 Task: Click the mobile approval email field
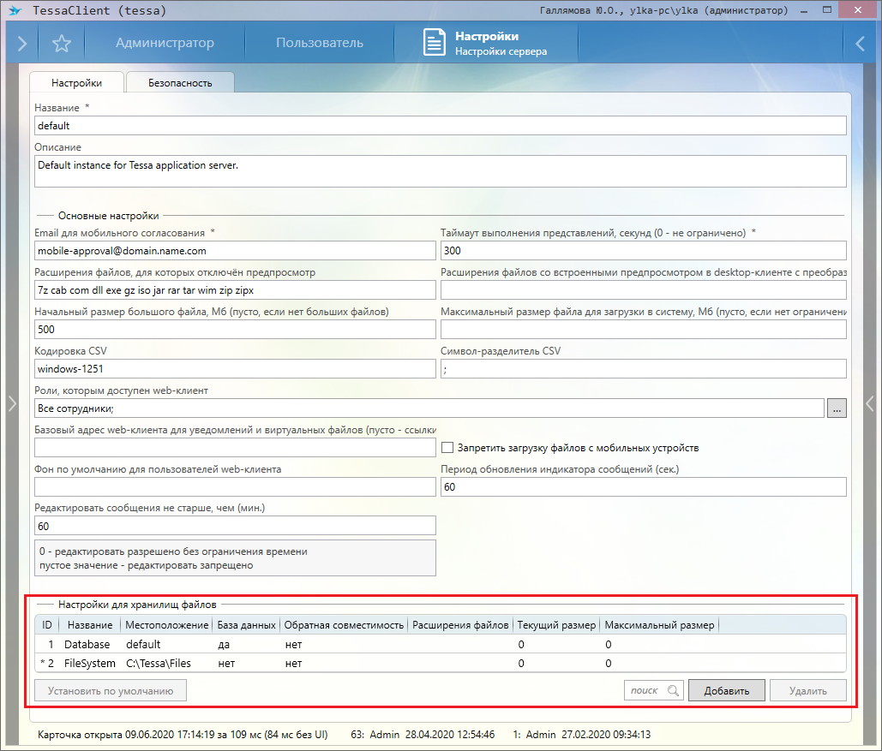235,251
